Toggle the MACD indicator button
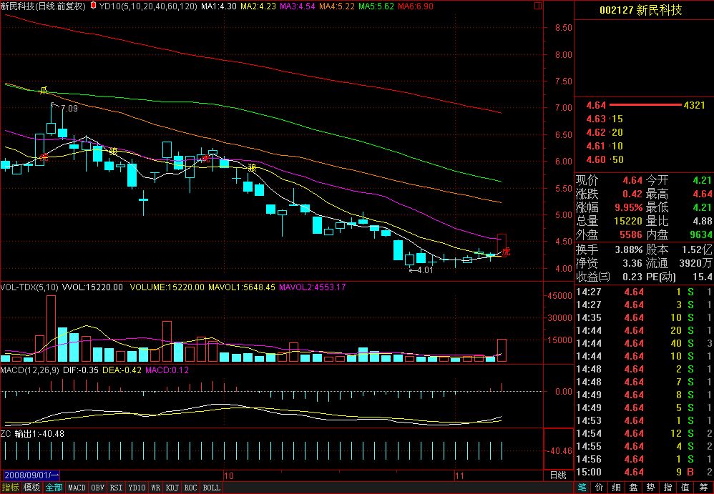The width and height of the screenshot is (714, 494). coord(77,488)
